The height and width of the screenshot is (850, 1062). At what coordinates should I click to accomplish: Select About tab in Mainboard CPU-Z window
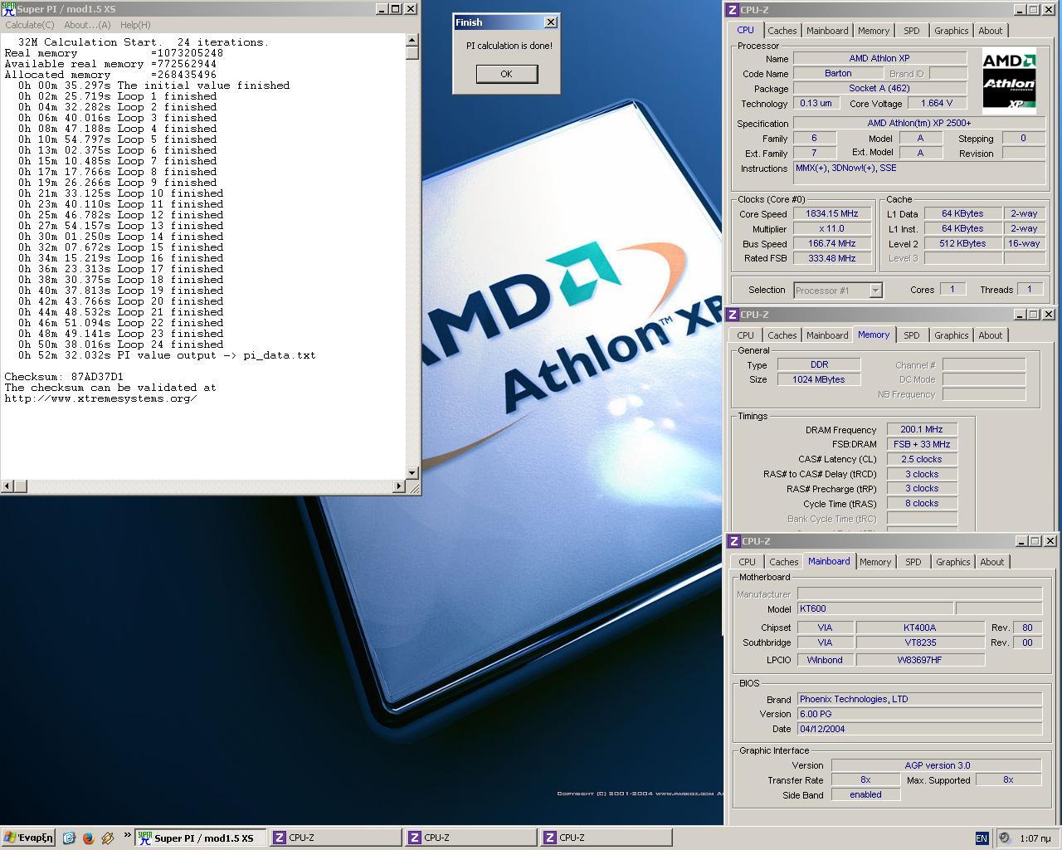click(991, 562)
